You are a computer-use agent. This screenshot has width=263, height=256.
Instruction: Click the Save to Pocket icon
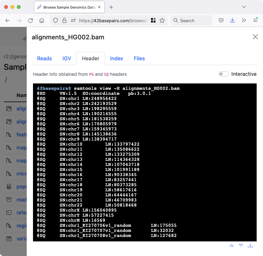221,20
